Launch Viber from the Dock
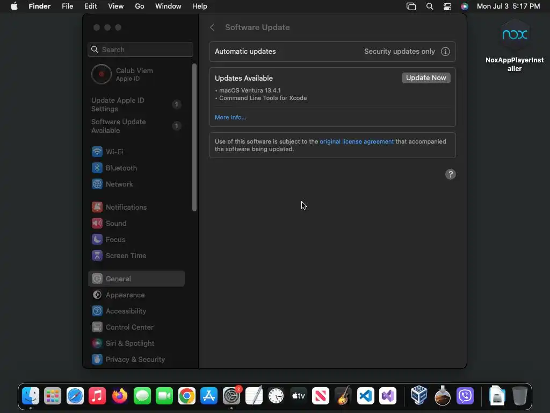 [x=465, y=396]
